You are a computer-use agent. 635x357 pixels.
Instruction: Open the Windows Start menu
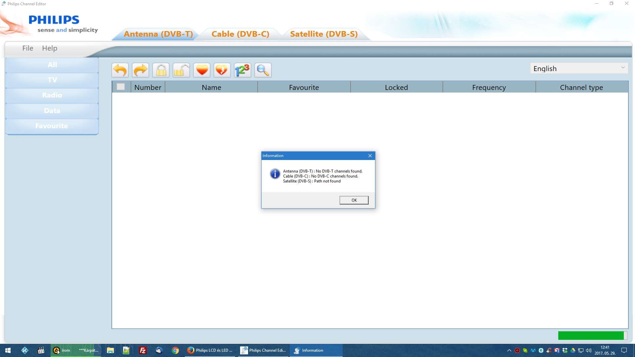pos(8,350)
